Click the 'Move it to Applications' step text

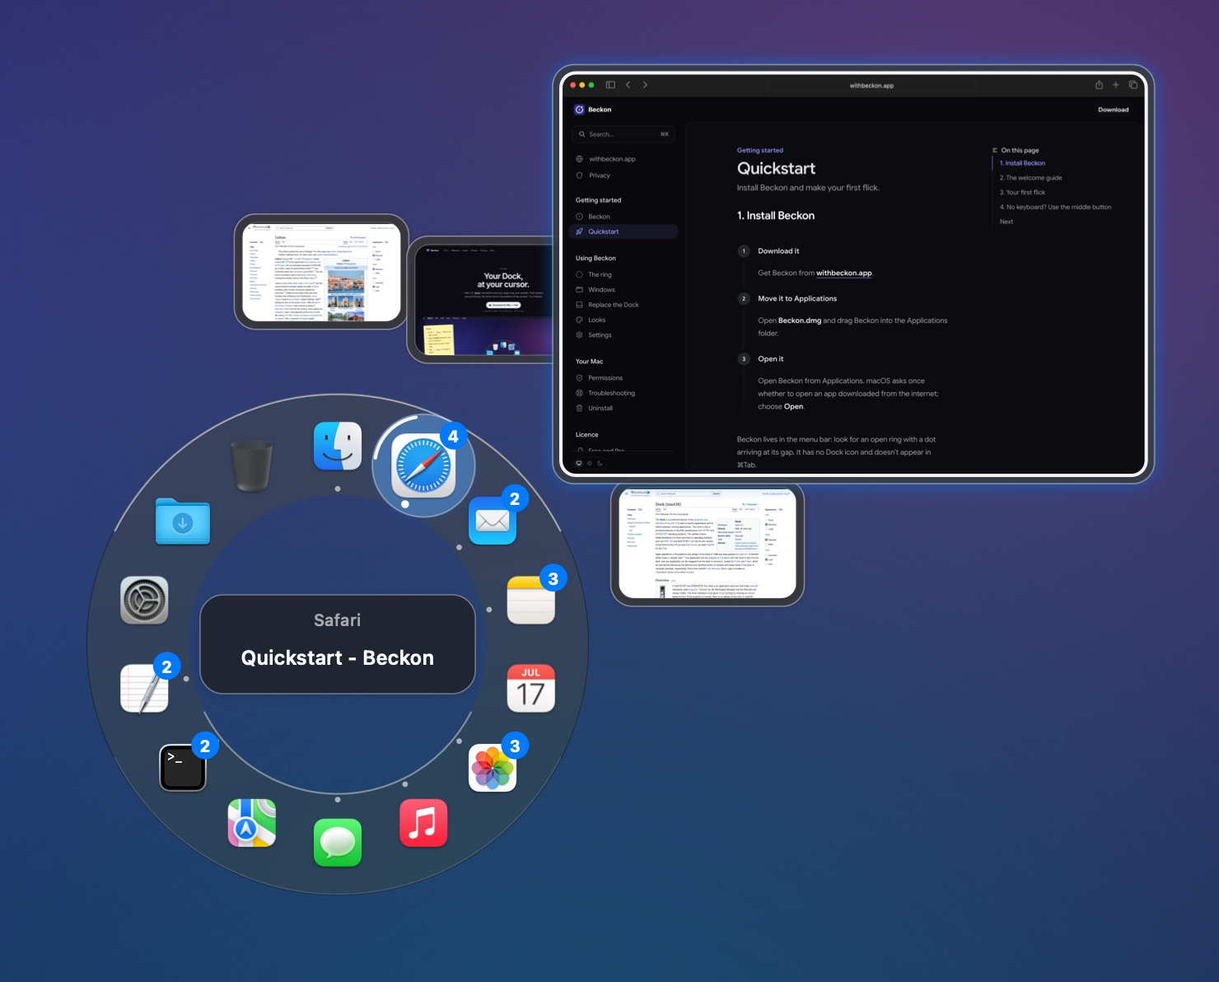(x=796, y=299)
